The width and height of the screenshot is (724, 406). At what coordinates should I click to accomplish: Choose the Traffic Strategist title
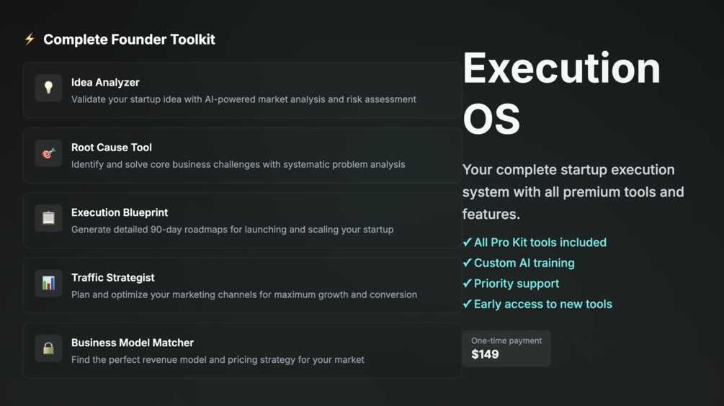(113, 278)
